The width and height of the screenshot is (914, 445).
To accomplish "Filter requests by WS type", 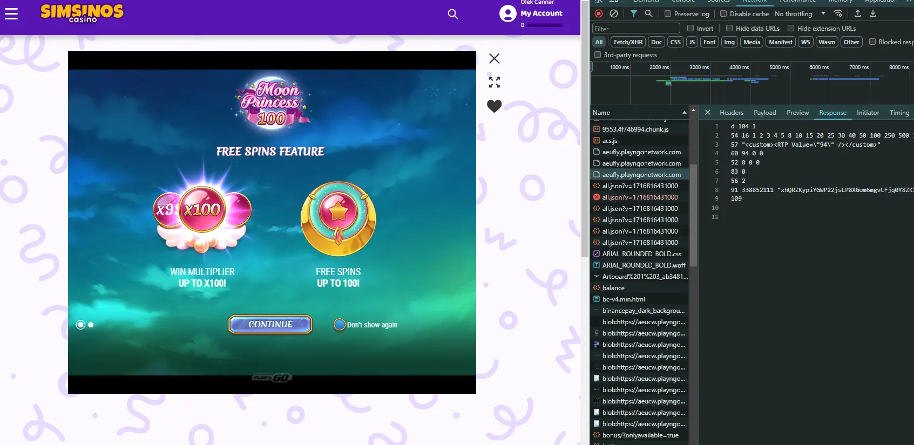I will coord(805,42).
